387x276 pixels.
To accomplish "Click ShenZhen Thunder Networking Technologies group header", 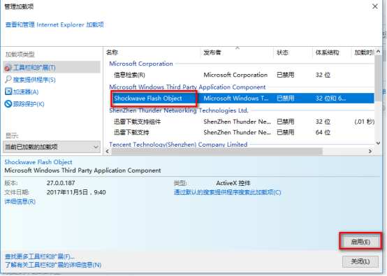I will (x=179, y=110).
